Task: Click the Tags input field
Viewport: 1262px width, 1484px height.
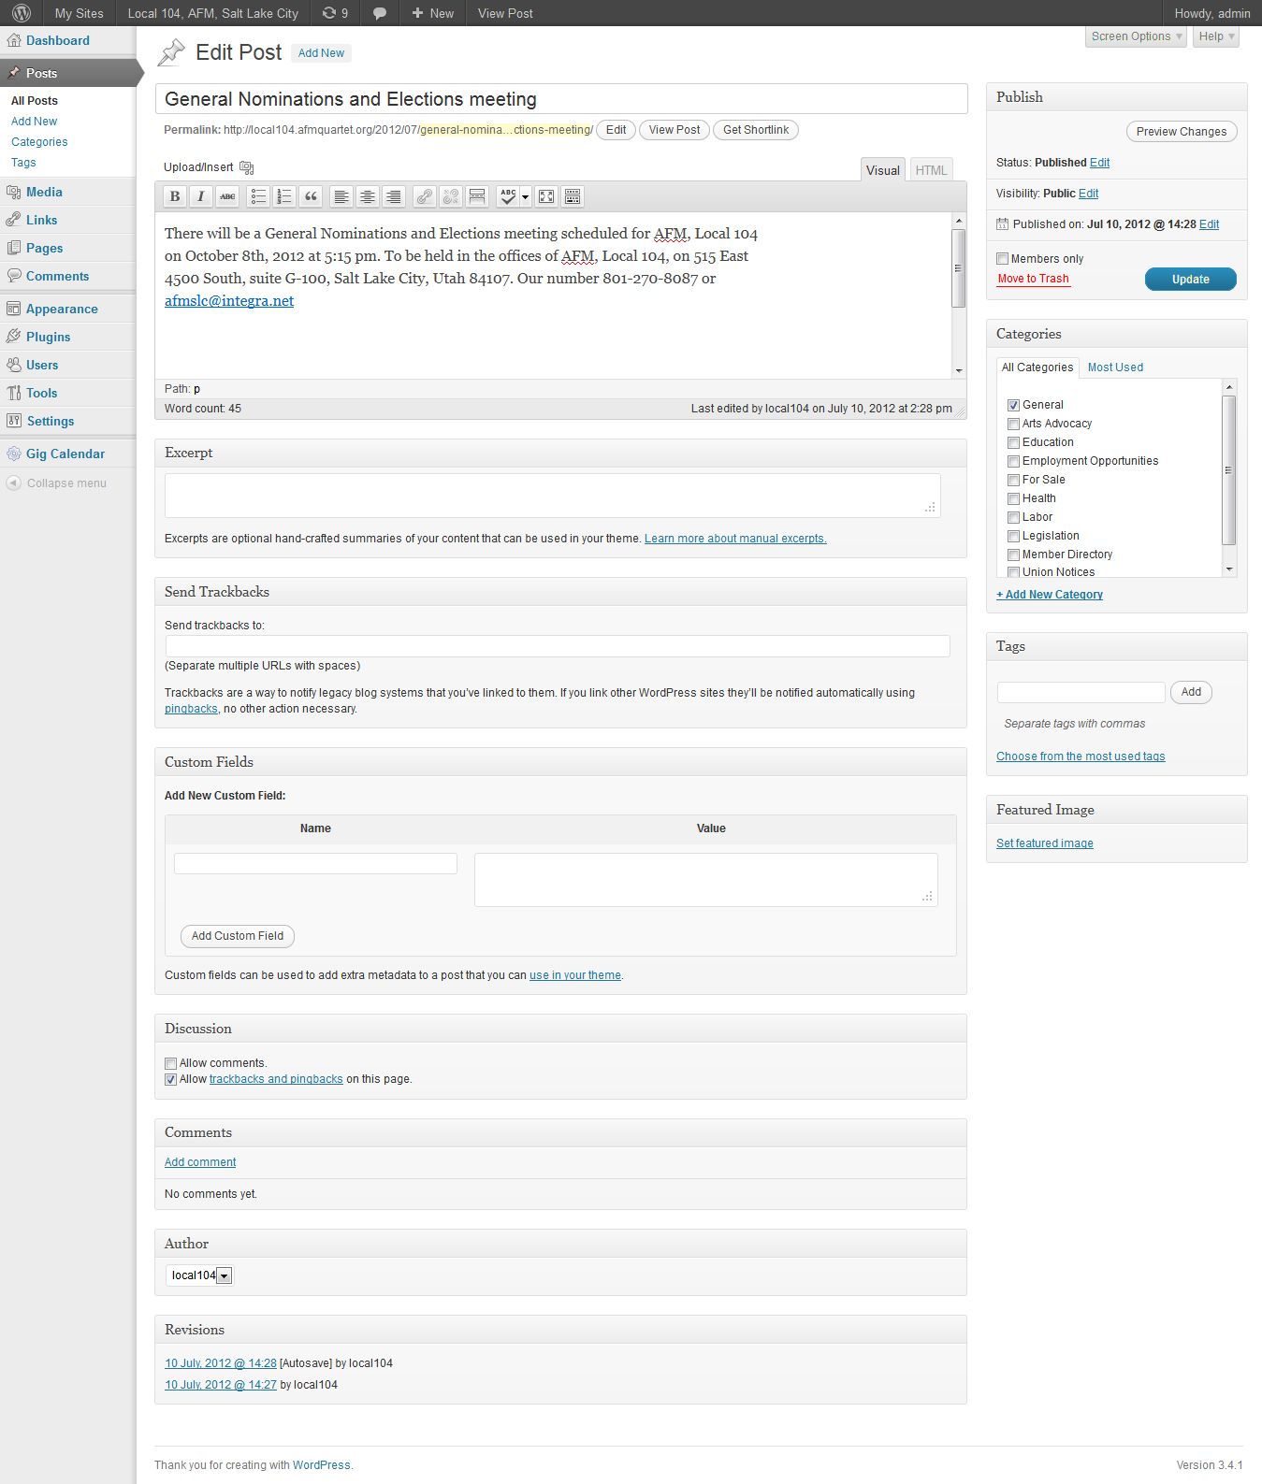Action: (1081, 692)
